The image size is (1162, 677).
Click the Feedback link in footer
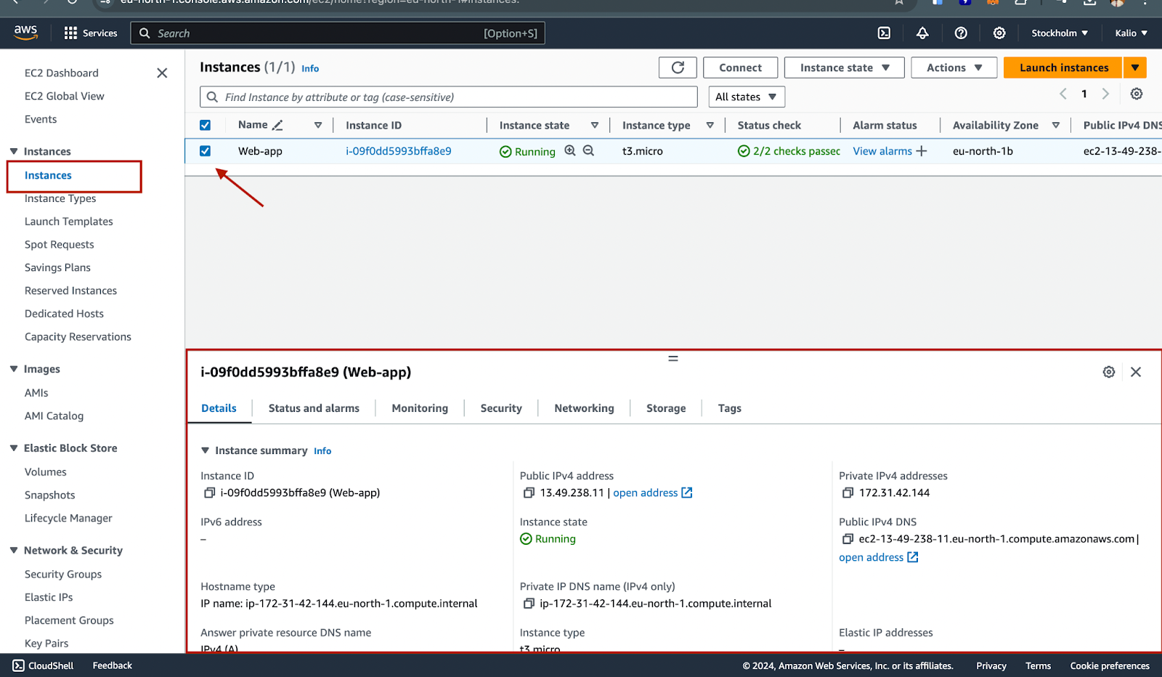113,665
